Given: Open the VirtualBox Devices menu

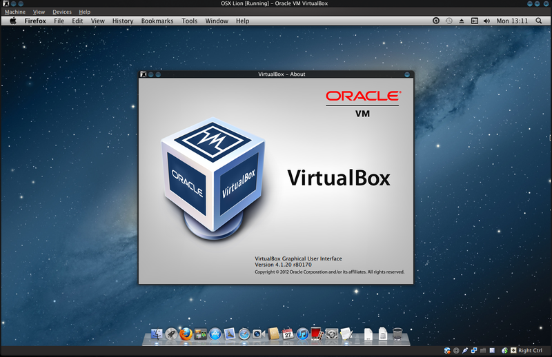Looking at the screenshot, I should [x=61, y=12].
